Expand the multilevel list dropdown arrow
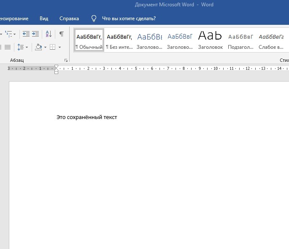The width and height of the screenshot is (289, 249). tap(14, 34)
